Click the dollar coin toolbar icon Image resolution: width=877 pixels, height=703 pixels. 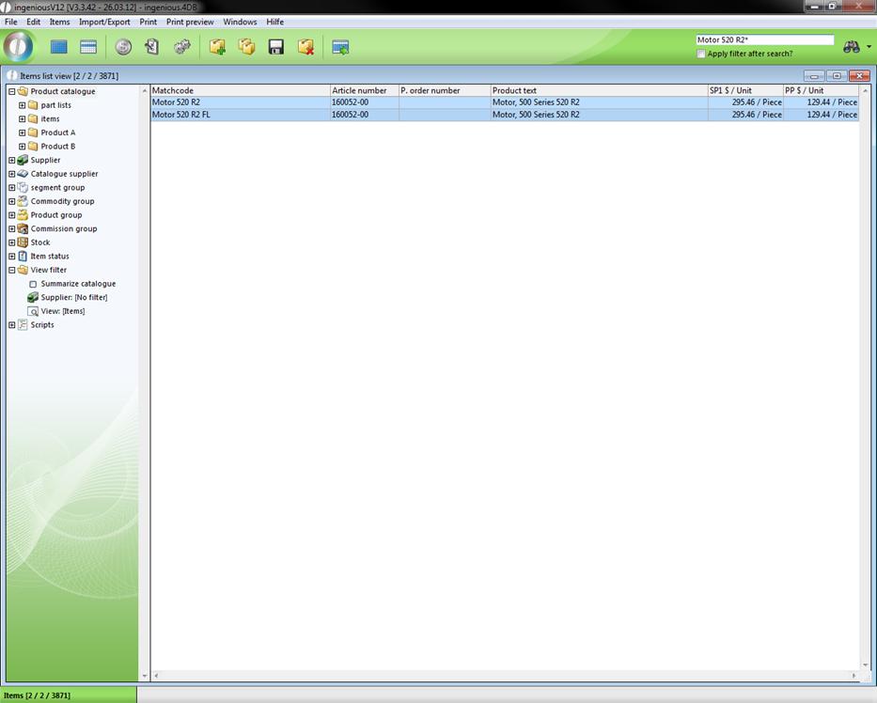click(123, 47)
